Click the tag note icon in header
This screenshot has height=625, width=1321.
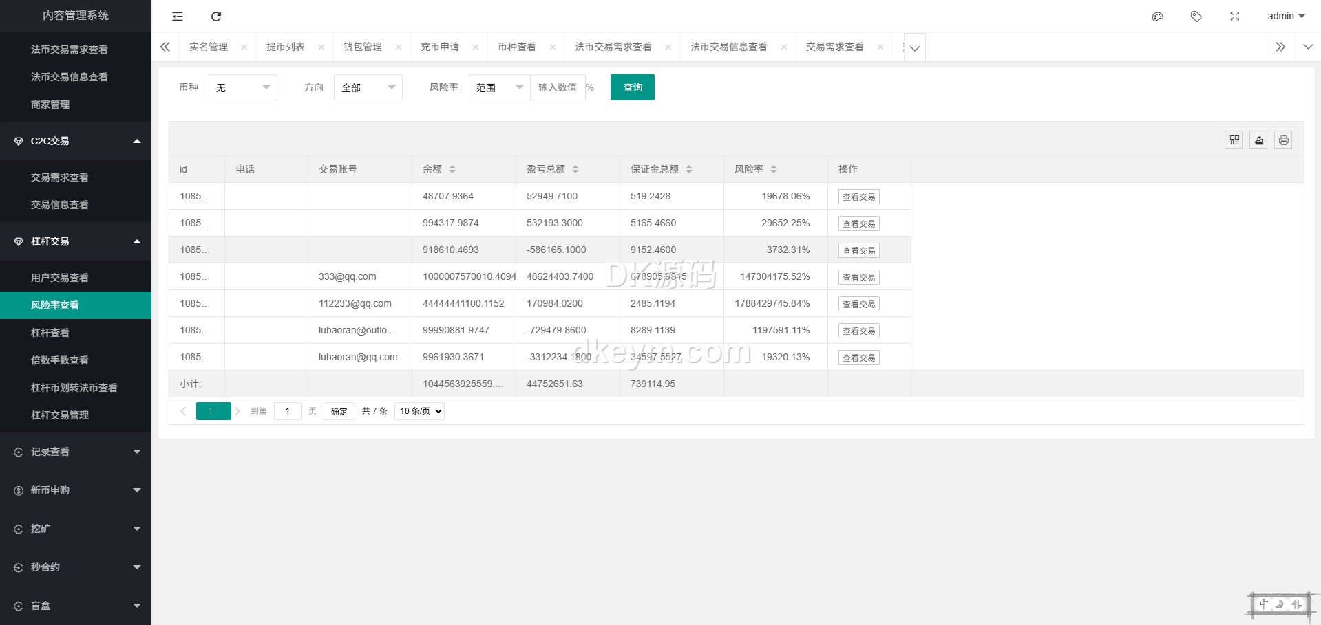pos(1196,17)
